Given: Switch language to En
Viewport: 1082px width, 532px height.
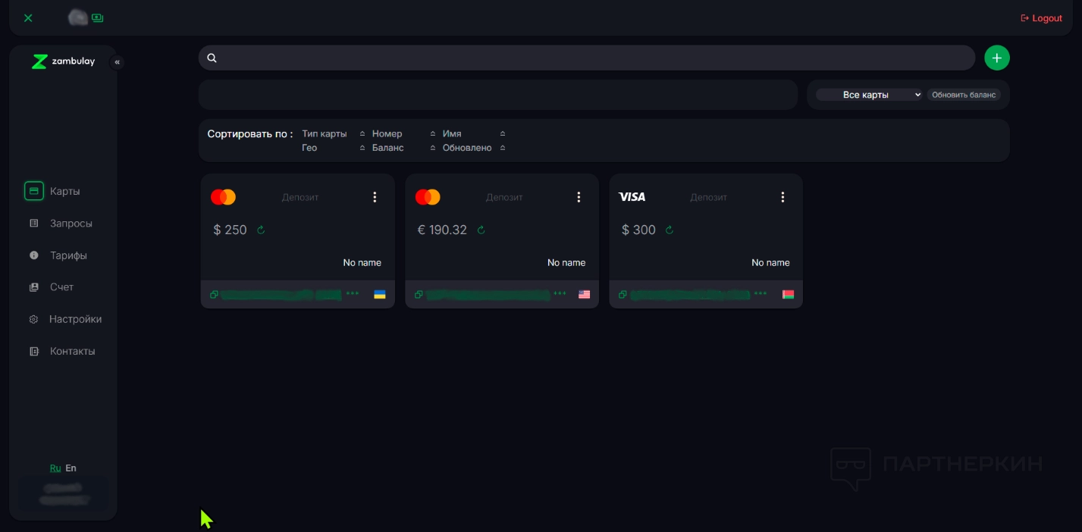Looking at the screenshot, I should [x=71, y=468].
